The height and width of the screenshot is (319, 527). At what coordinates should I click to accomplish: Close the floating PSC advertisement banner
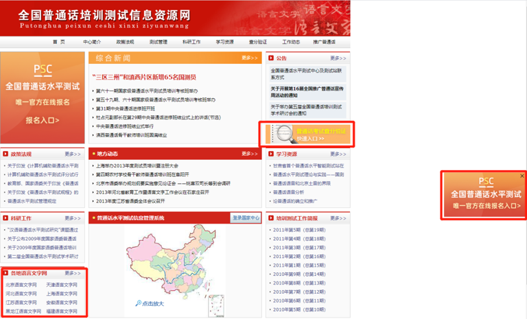pos(522,176)
